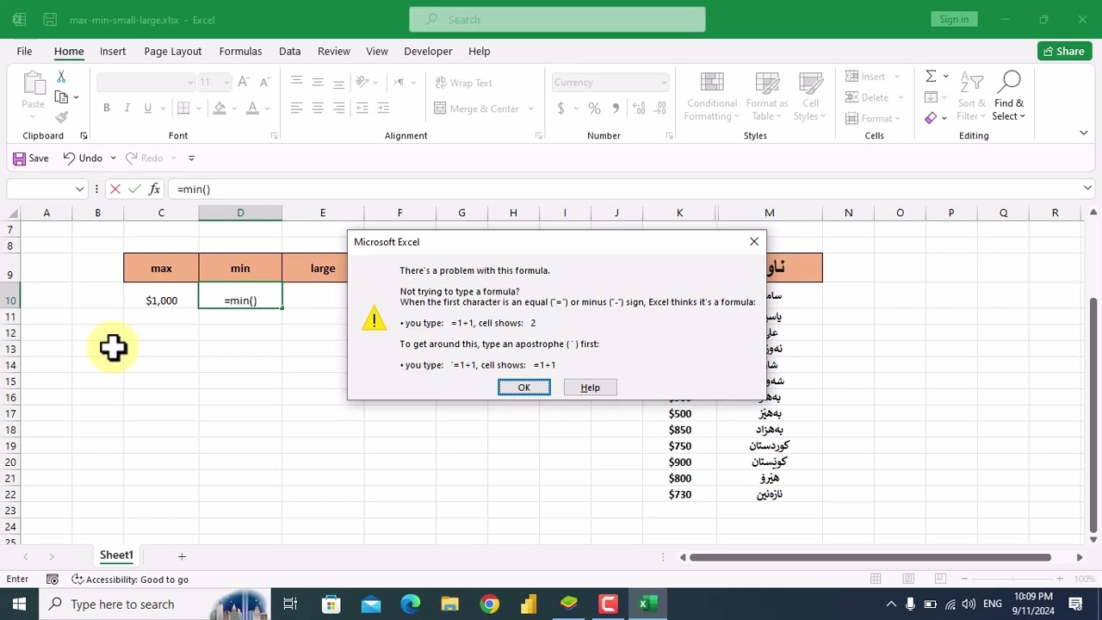Click the Fill Color paint bucket
Screen dimensions: 1102x620
click(x=220, y=108)
